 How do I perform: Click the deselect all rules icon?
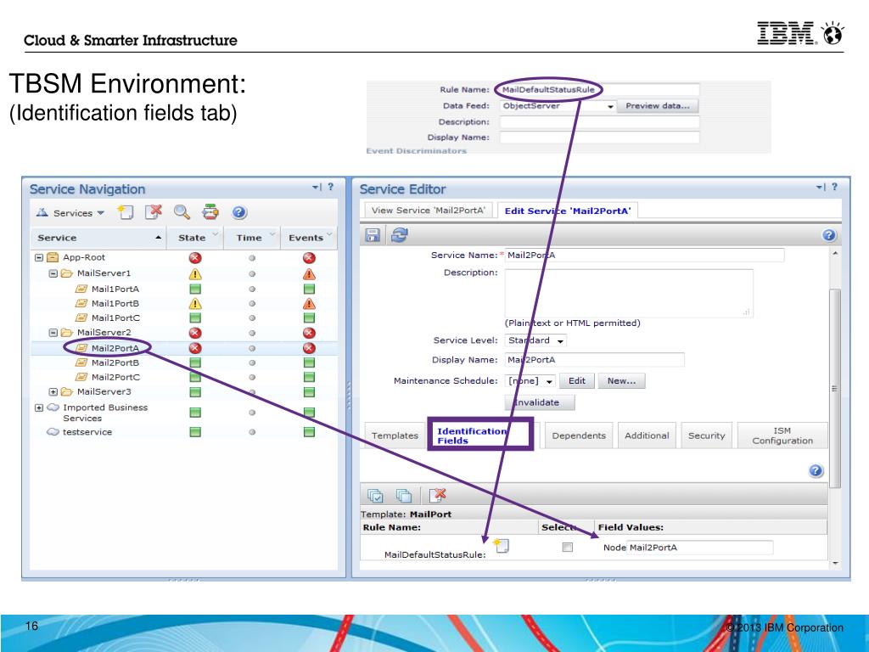pyautogui.click(x=403, y=495)
